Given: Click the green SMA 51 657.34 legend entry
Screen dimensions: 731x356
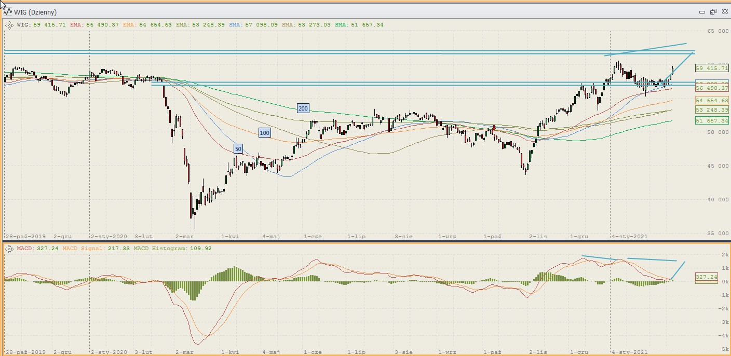Looking at the screenshot, I should coord(359,24).
